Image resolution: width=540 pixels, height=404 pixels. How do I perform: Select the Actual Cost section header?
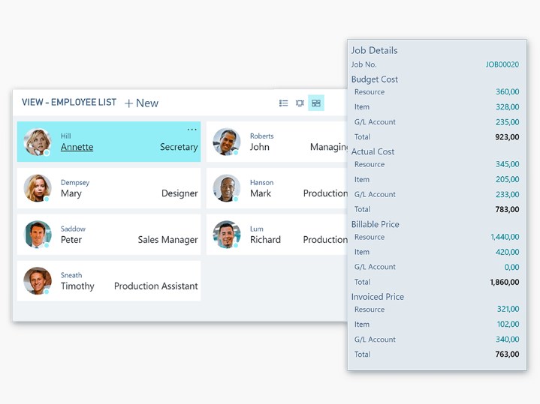[373, 151]
